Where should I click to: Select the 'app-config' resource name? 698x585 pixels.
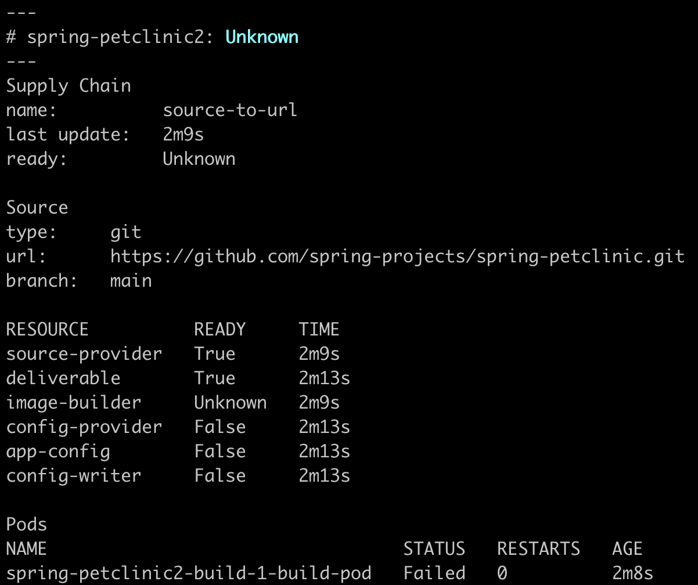[x=58, y=452]
